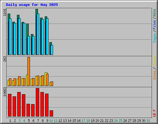Click the 263 visits axis value

[5, 59]
